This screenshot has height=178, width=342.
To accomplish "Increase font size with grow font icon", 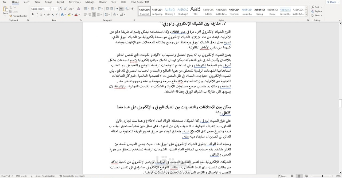I will click(61, 9).
